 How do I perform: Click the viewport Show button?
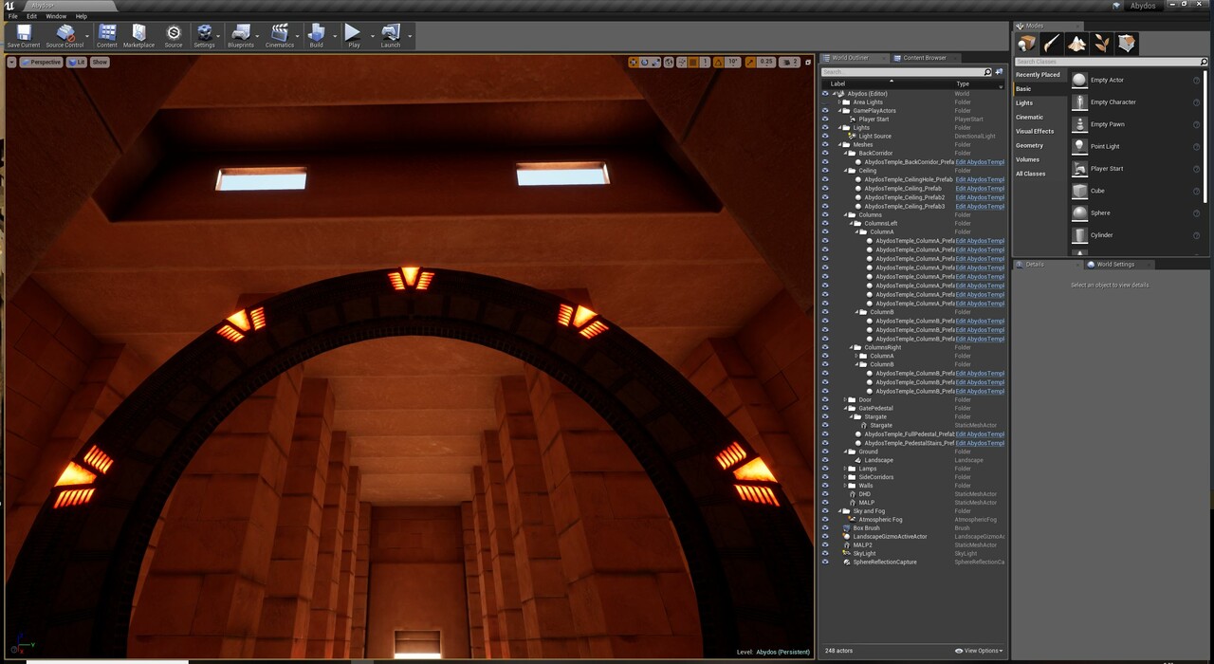pos(100,62)
